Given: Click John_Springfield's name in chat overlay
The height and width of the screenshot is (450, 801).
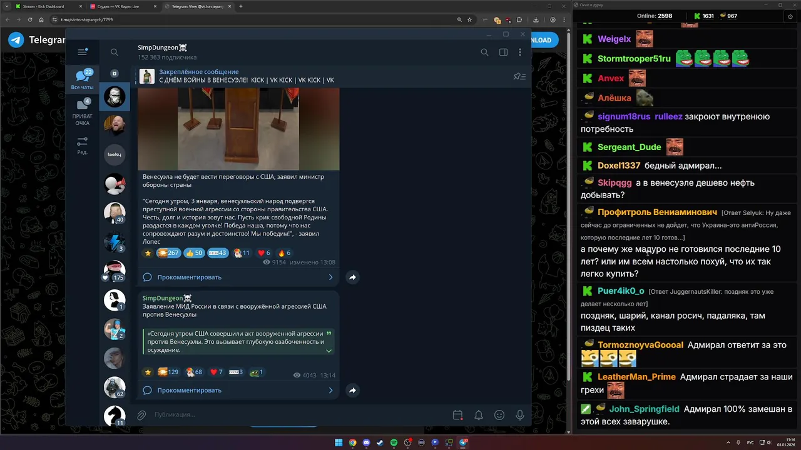Looking at the screenshot, I should 644,409.
